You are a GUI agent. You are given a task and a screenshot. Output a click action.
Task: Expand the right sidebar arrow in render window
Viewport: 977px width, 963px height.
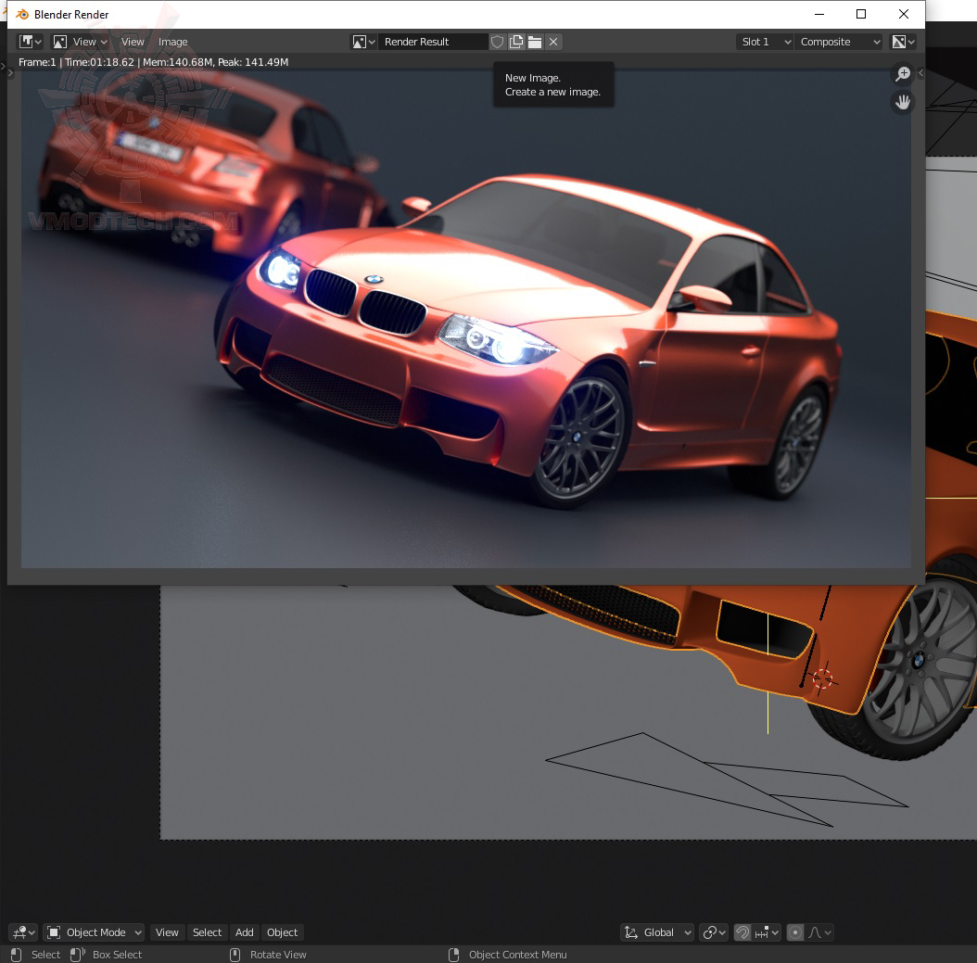click(x=920, y=73)
